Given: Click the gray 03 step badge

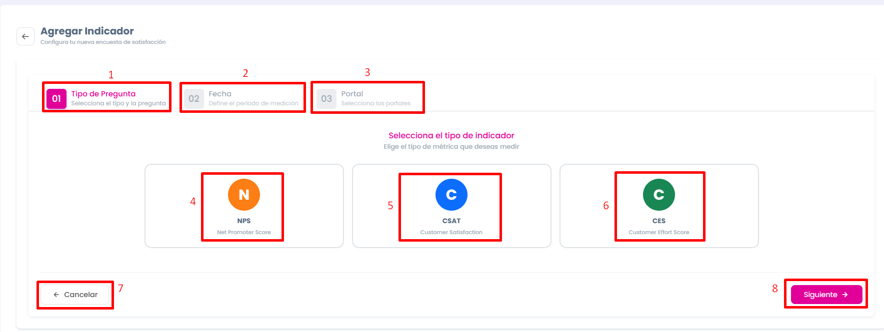Looking at the screenshot, I should point(326,98).
